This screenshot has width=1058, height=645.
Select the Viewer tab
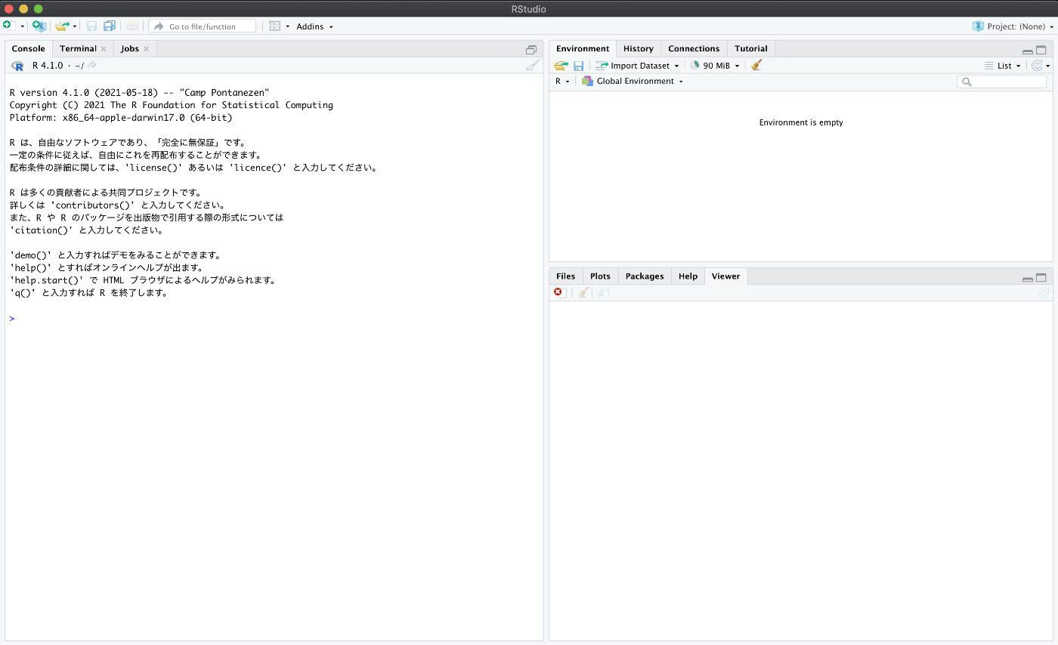coord(725,276)
